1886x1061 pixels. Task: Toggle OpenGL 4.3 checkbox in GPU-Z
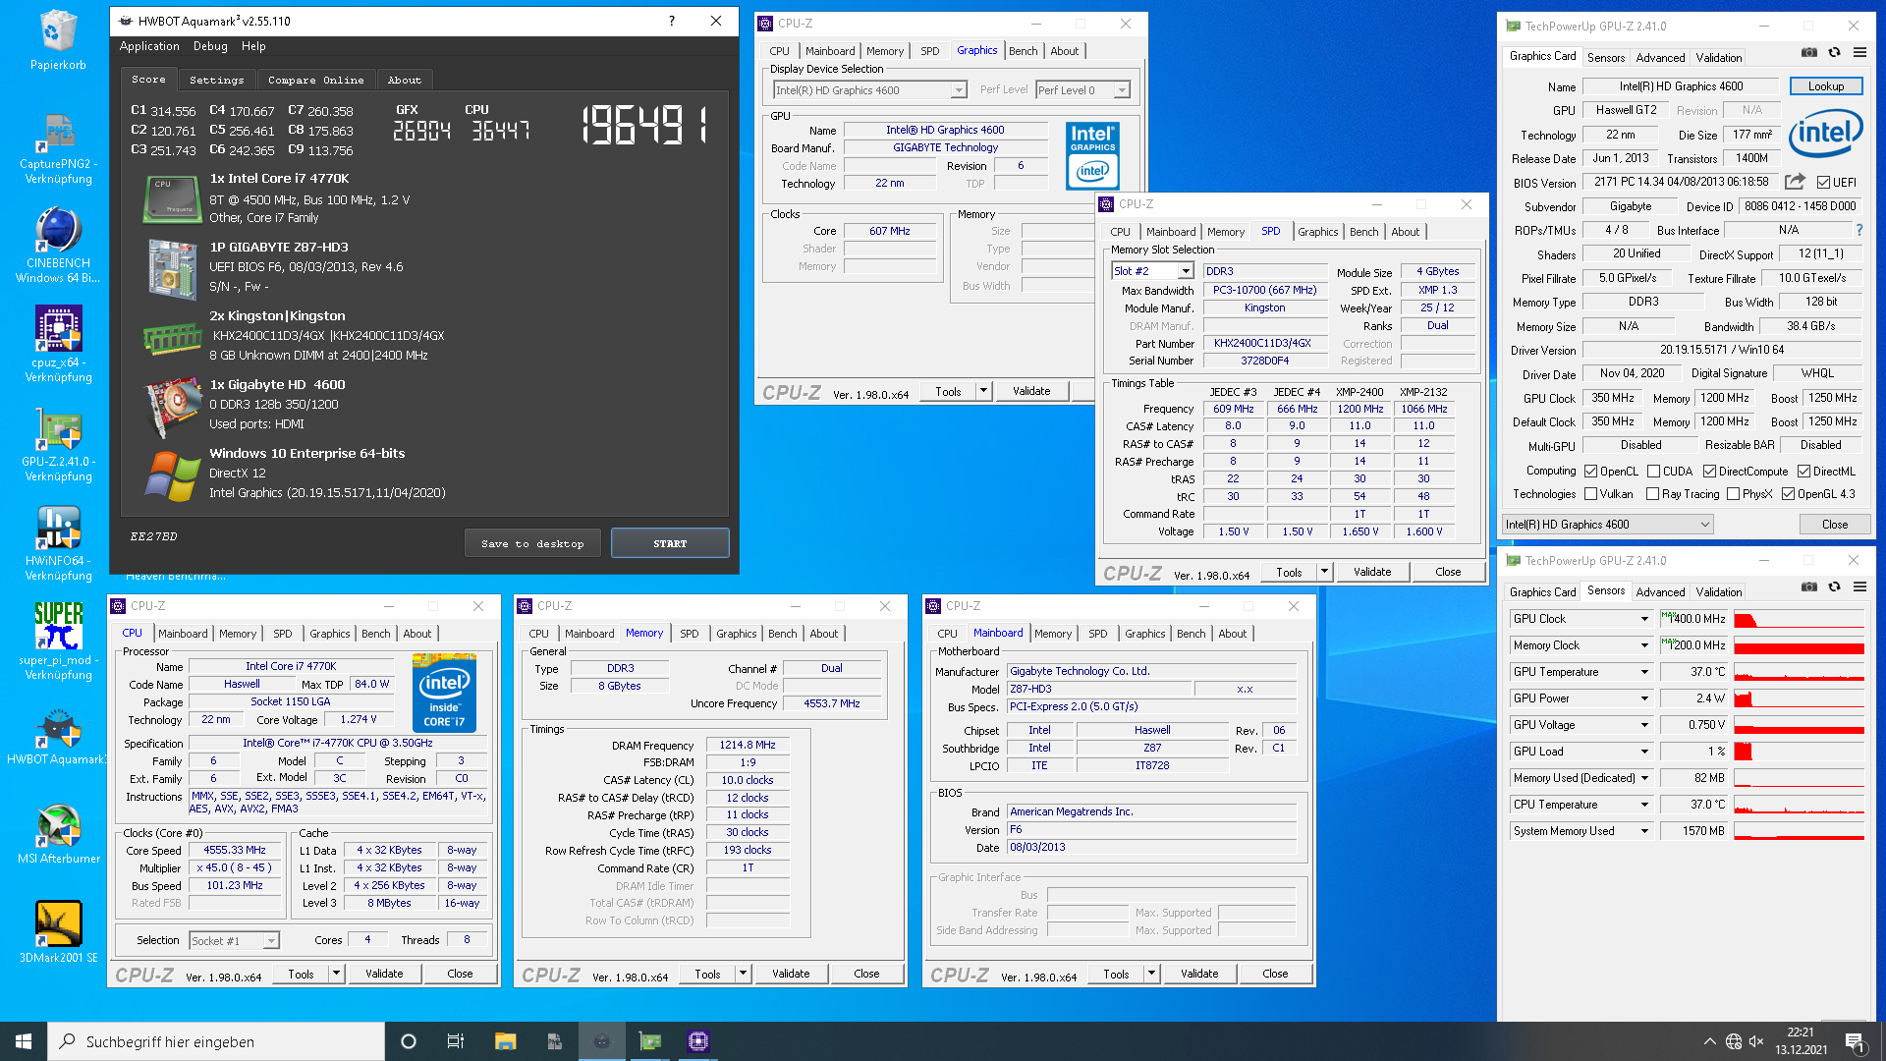[1788, 494]
